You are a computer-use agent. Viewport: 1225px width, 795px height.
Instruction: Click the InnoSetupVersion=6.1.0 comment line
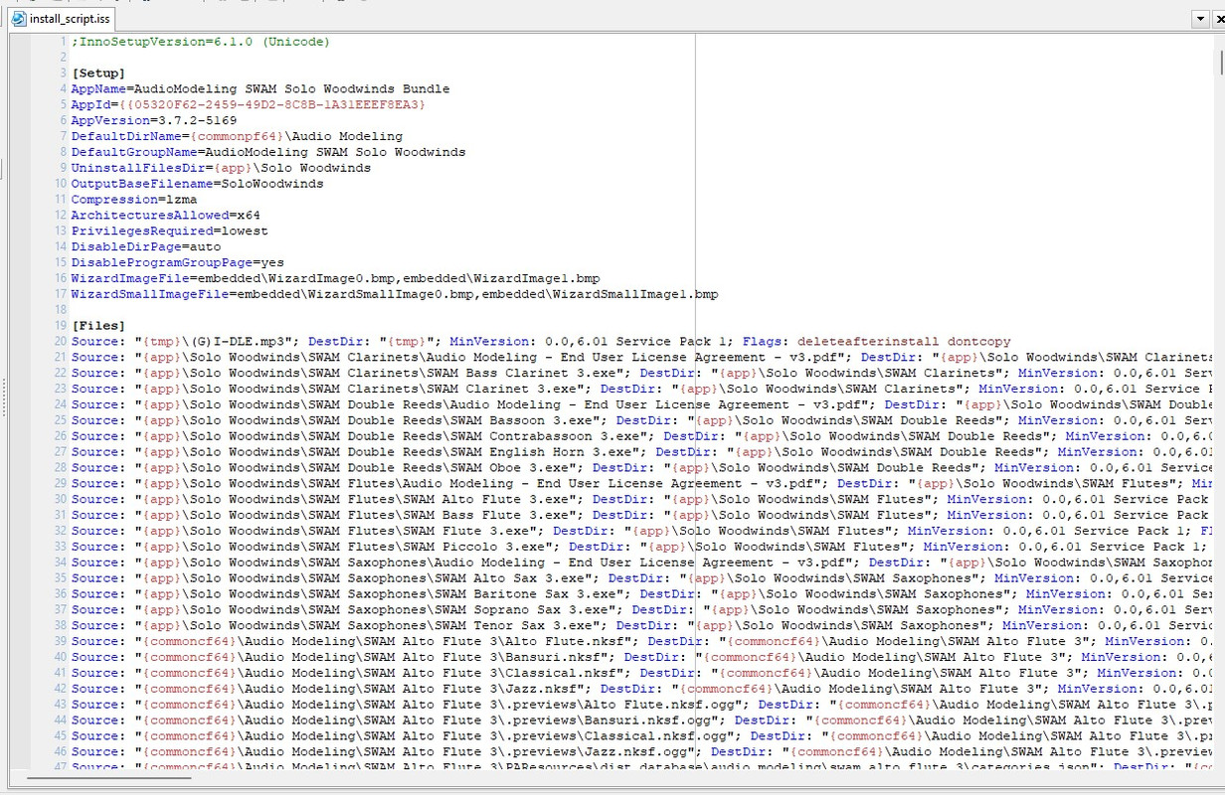click(200, 42)
